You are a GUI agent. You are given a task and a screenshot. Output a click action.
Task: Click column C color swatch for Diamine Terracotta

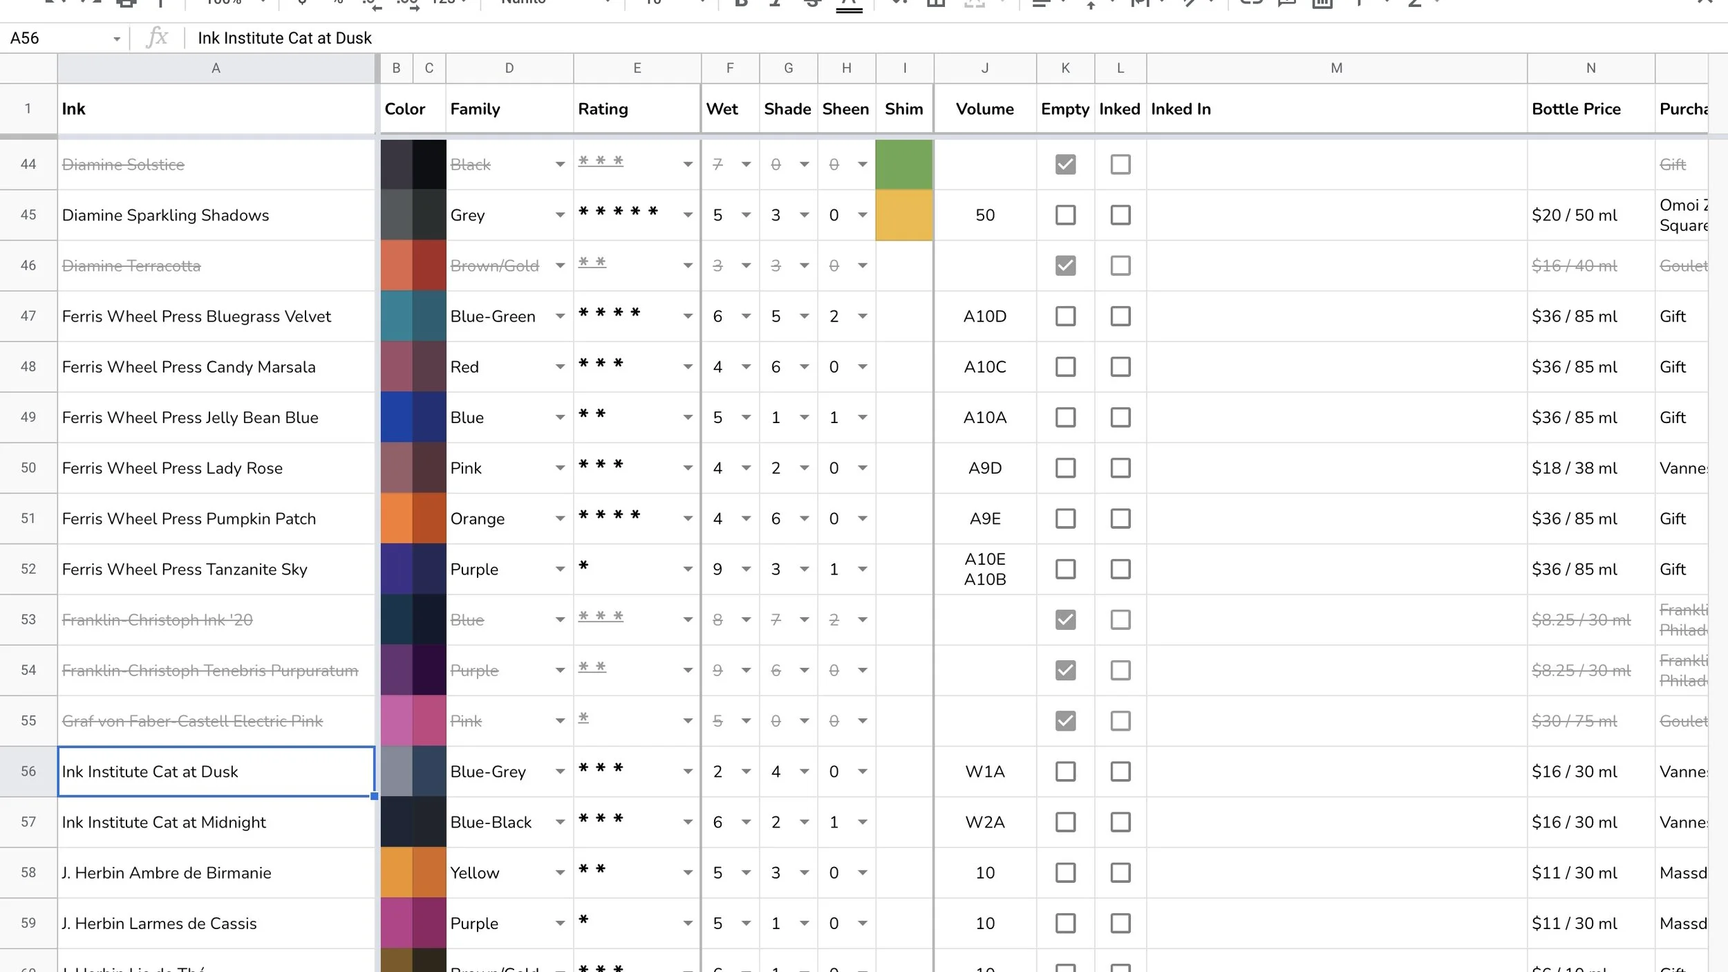point(429,265)
